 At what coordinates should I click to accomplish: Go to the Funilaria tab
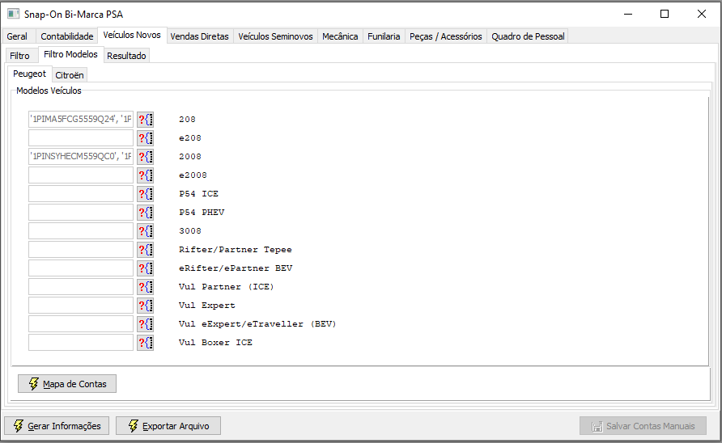pos(384,36)
